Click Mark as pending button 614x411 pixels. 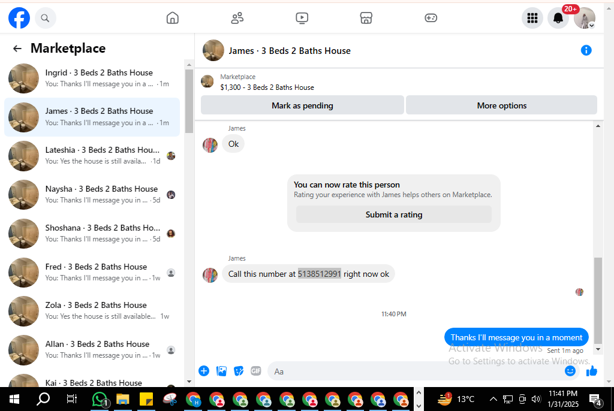point(302,105)
